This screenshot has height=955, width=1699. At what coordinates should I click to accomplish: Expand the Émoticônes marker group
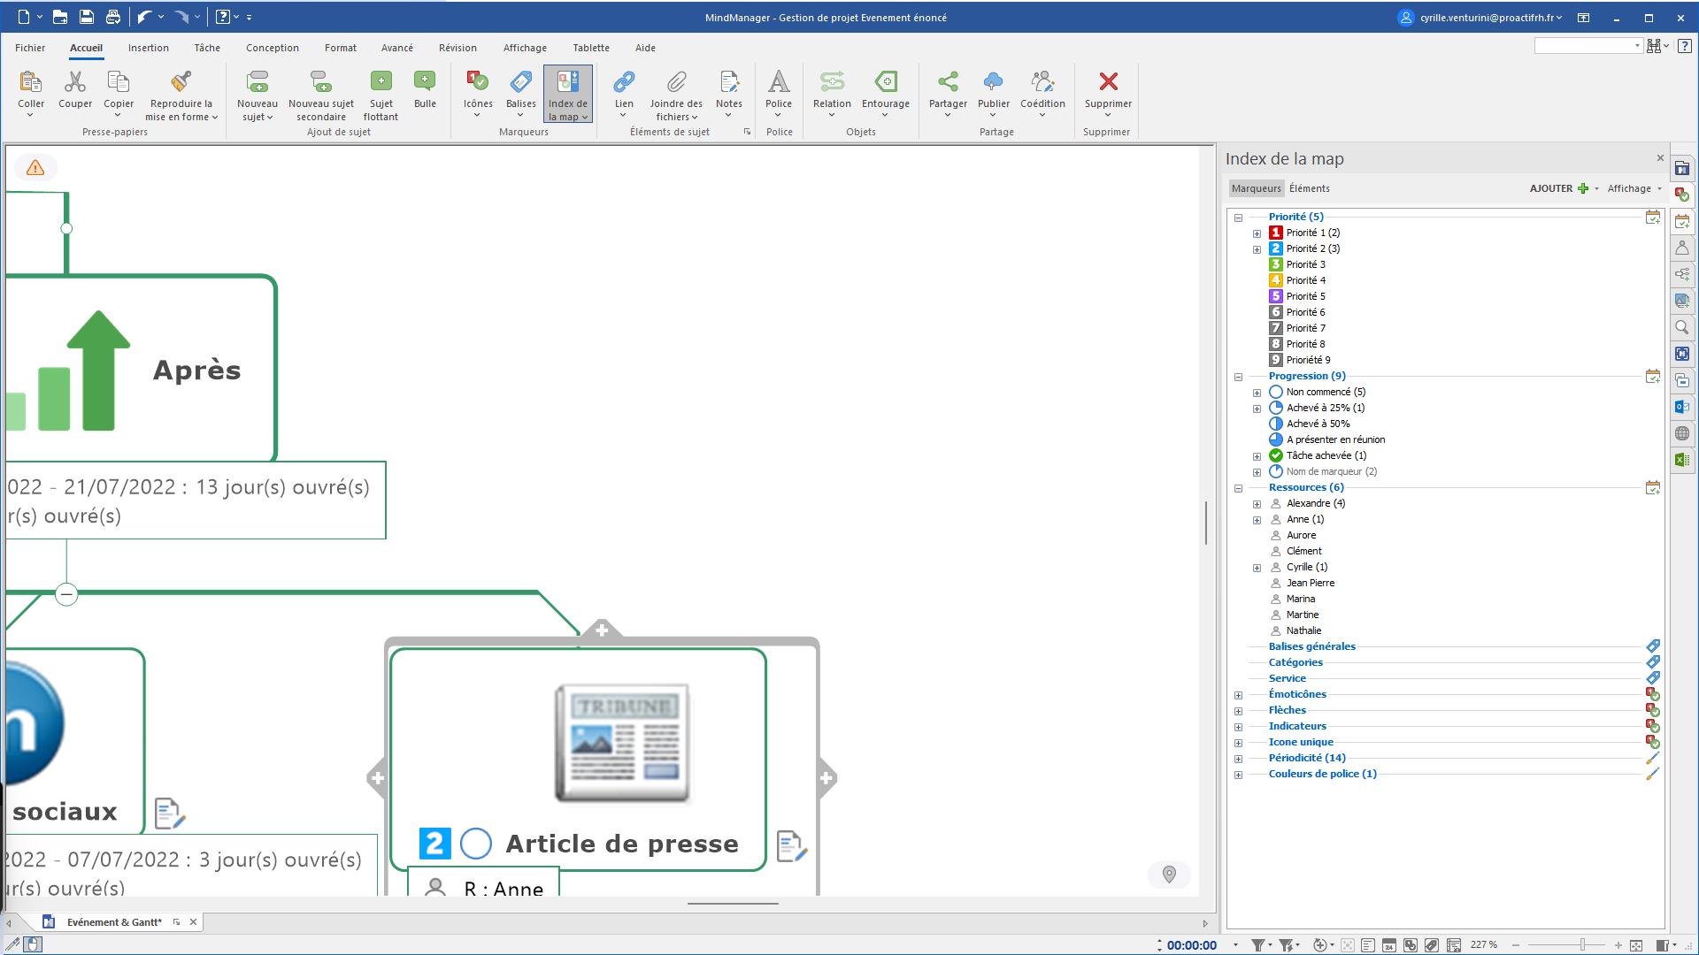1239,695
